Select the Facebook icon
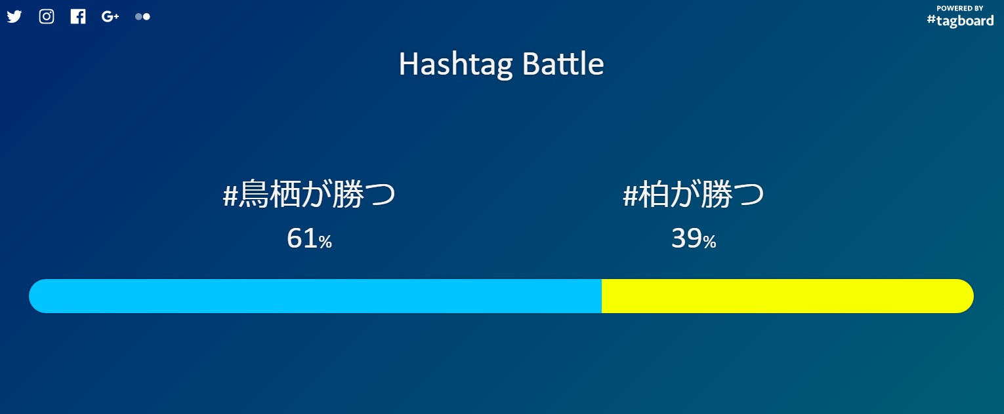Viewport: 1004px width, 414px height. [78, 16]
